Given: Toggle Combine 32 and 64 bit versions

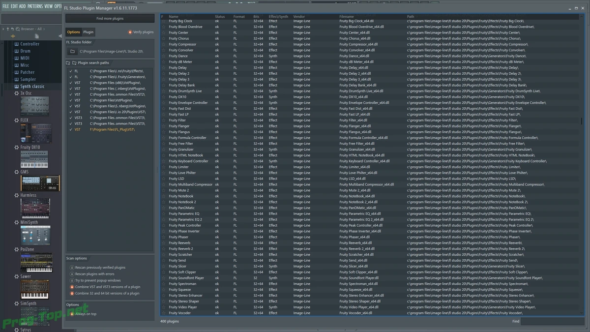Looking at the screenshot, I should (72, 293).
